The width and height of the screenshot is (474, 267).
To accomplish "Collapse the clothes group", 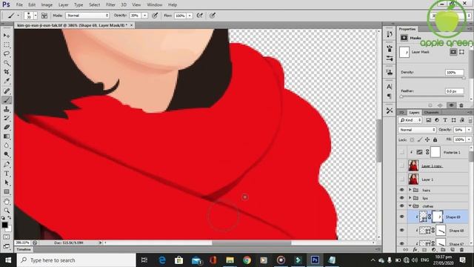I will [410, 206].
